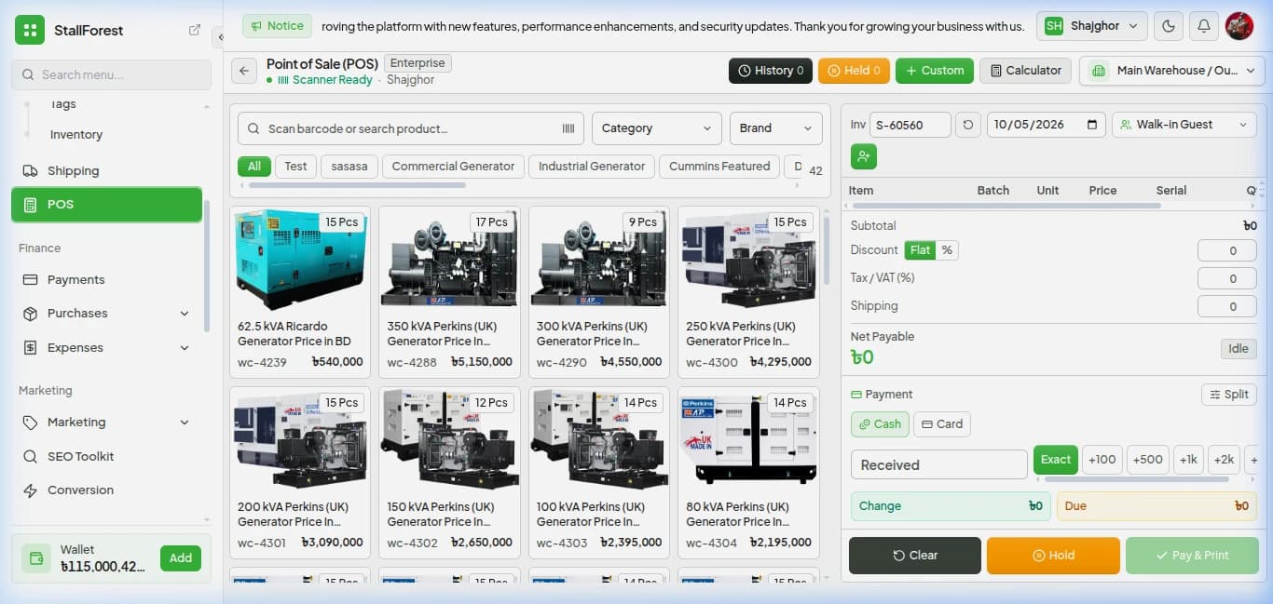Open the Category dropdown
This screenshot has width=1273, height=604.
coord(657,128)
